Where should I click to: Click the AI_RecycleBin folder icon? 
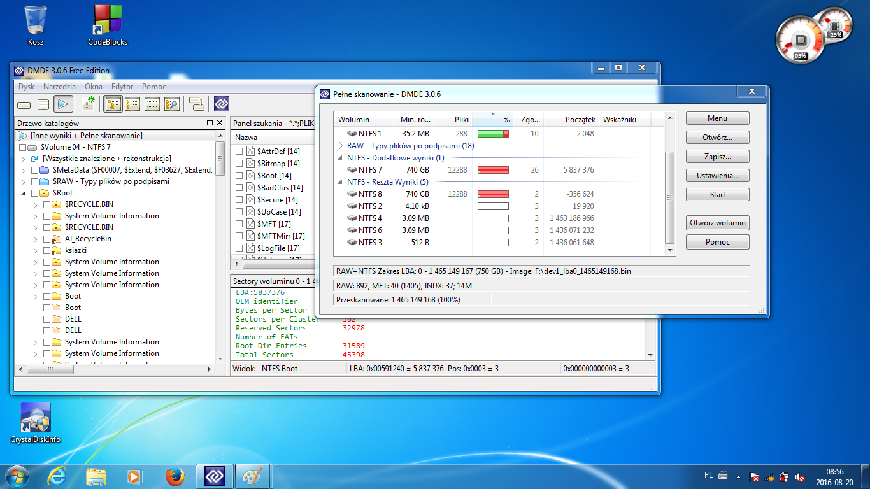tap(56, 239)
